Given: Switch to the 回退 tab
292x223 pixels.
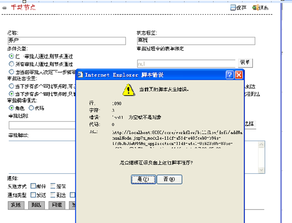Looking at the screenshot, I should click(x=57, y=205).
